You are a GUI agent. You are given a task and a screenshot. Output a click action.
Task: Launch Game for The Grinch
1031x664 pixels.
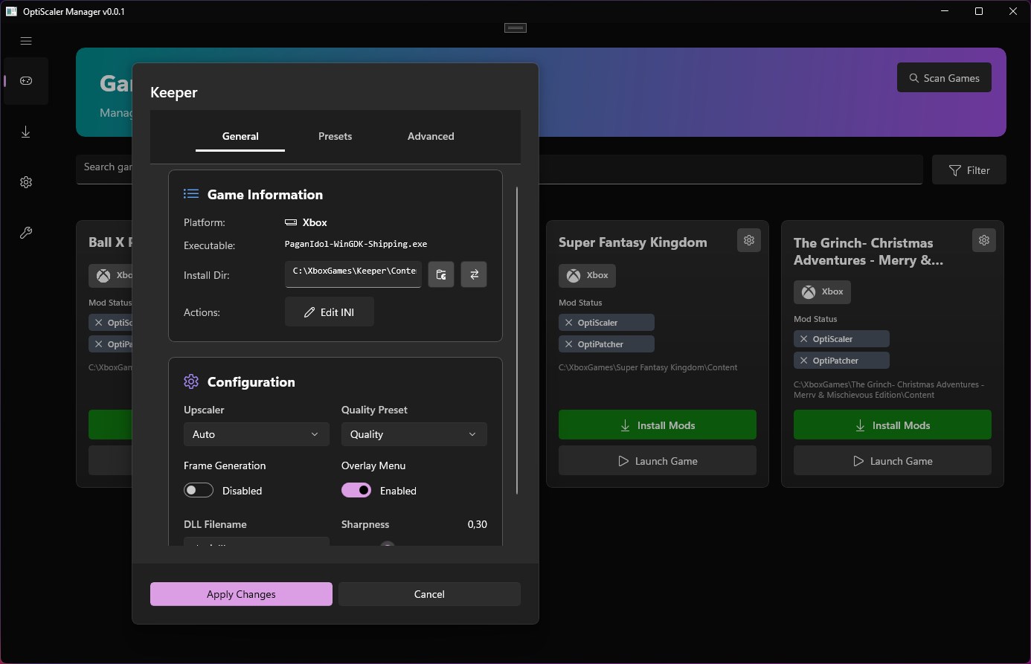[893, 461]
